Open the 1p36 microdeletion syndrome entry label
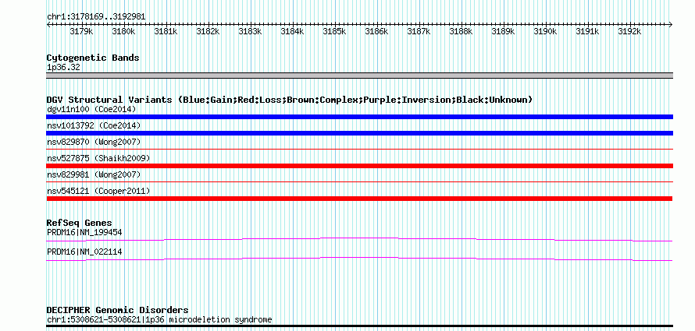695x331 pixels. pyautogui.click(x=159, y=319)
